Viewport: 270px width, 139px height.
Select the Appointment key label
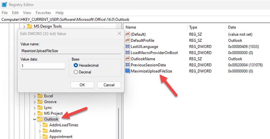click(61, 137)
